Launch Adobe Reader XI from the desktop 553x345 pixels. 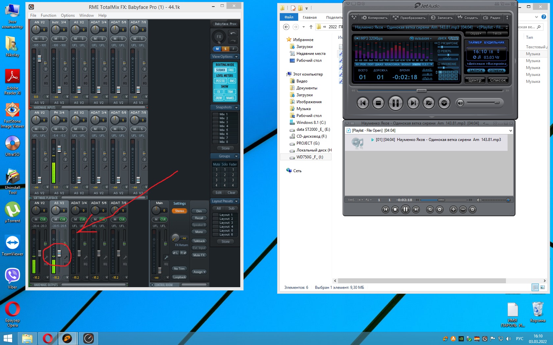click(x=13, y=82)
